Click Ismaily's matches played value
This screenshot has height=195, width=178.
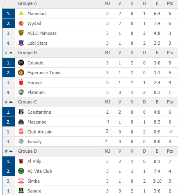[x=106, y=140]
